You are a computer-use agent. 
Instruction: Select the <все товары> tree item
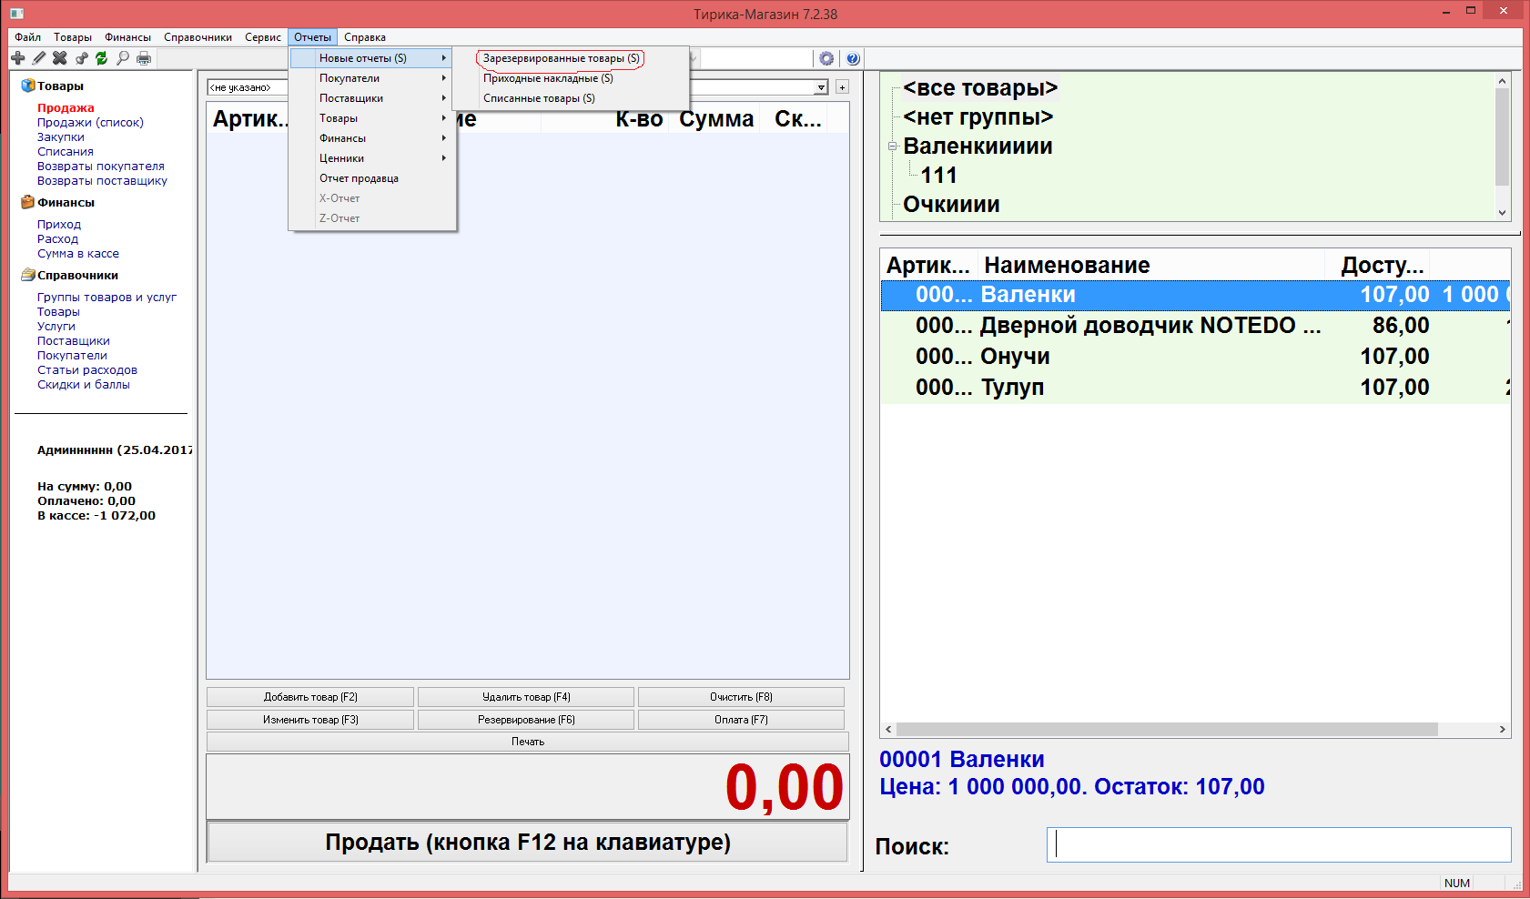tap(980, 88)
